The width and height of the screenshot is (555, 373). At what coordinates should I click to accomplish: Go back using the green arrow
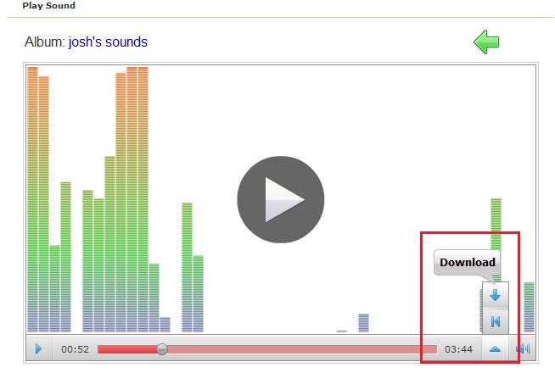pyautogui.click(x=486, y=42)
